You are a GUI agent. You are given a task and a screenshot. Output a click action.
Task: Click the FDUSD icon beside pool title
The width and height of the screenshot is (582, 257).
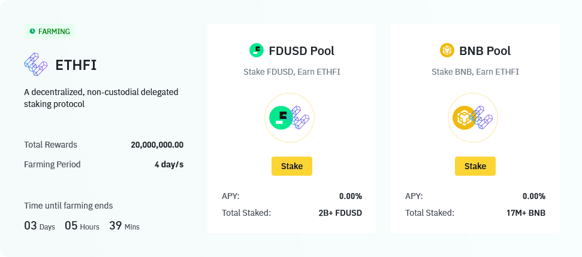click(x=257, y=50)
